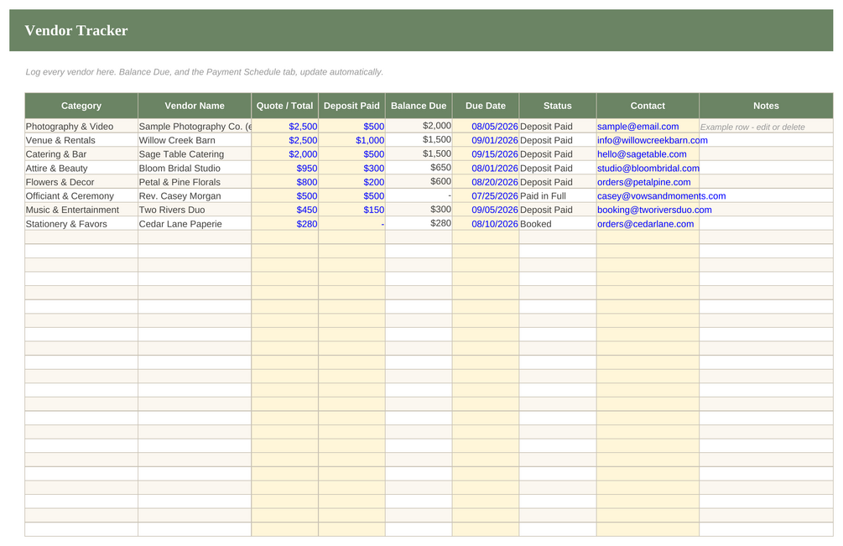Image resolution: width=843 pixels, height=546 pixels.
Task: Follow the hello@sagetable.com contact link
Action: 642,154
